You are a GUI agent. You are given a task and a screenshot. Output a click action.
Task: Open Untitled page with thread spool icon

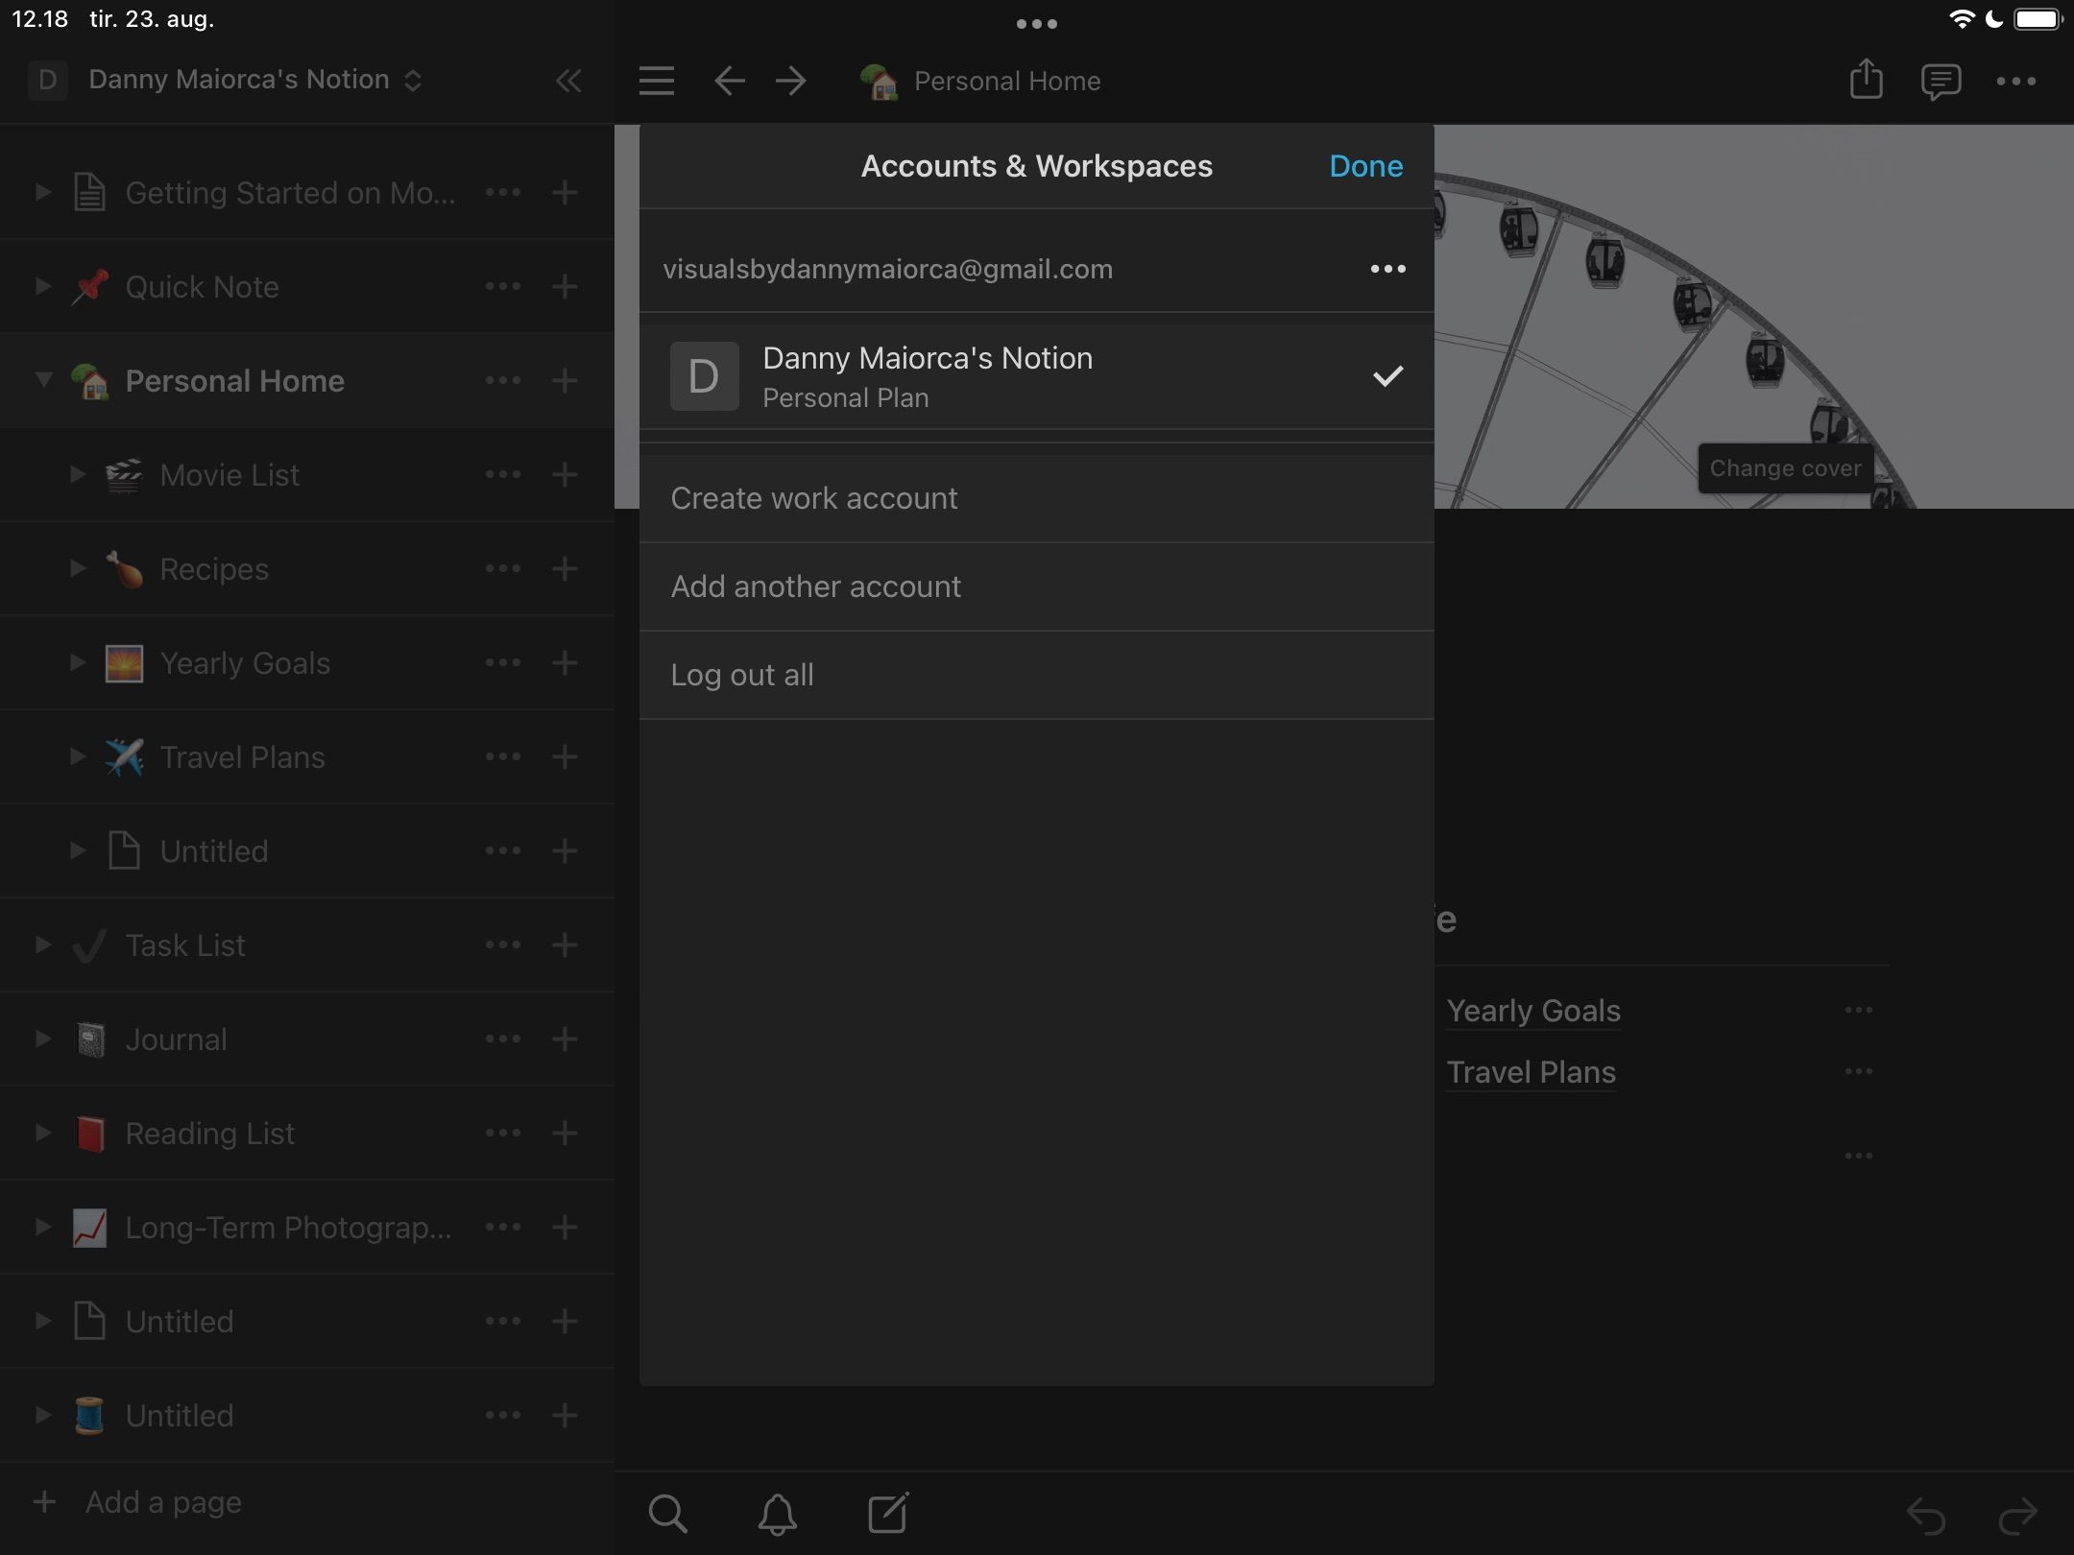pyautogui.click(x=179, y=1416)
